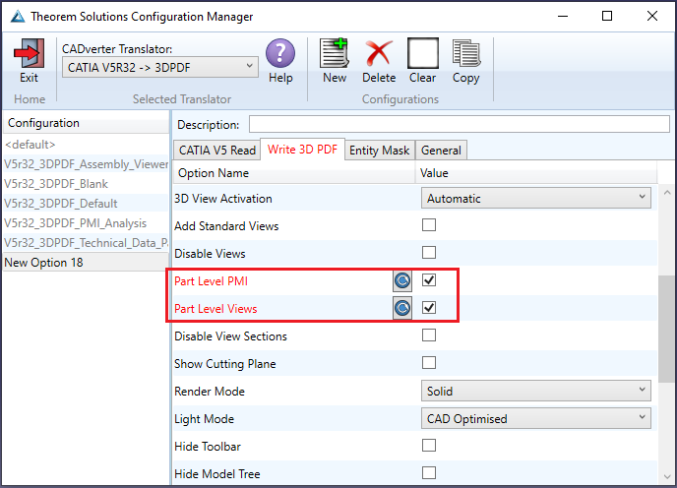Uncheck Part Level PMI checkbox
This screenshot has height=488, width=677.
[429, 279]
